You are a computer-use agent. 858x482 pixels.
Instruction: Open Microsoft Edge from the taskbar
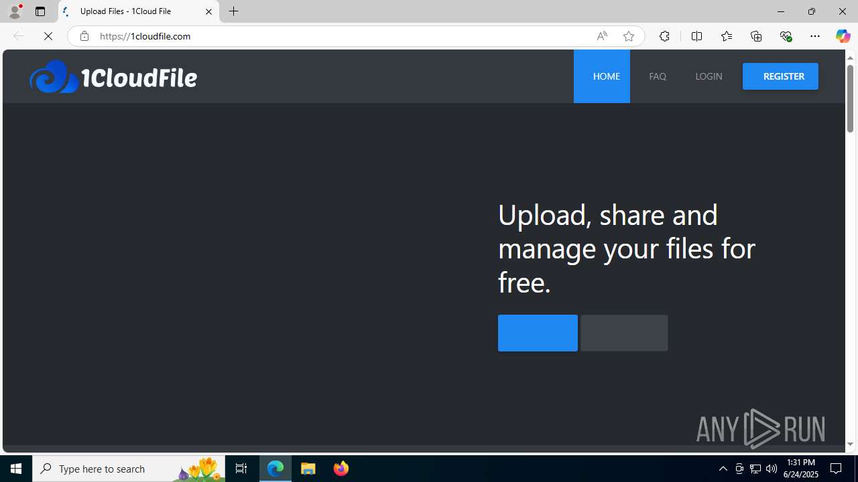pos(275,469)
